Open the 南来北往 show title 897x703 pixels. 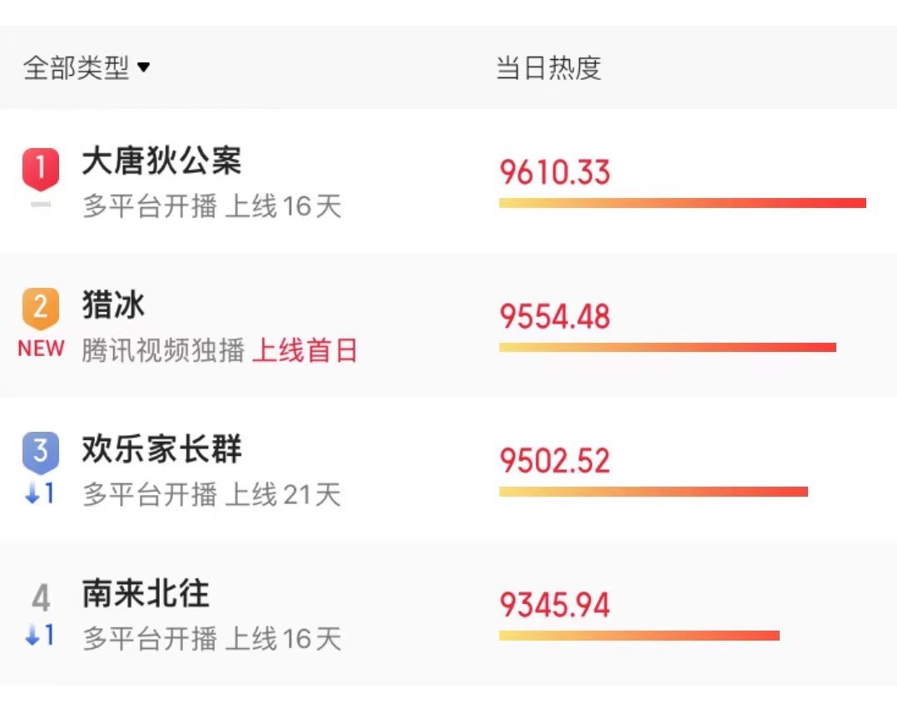tap(146, 593)
